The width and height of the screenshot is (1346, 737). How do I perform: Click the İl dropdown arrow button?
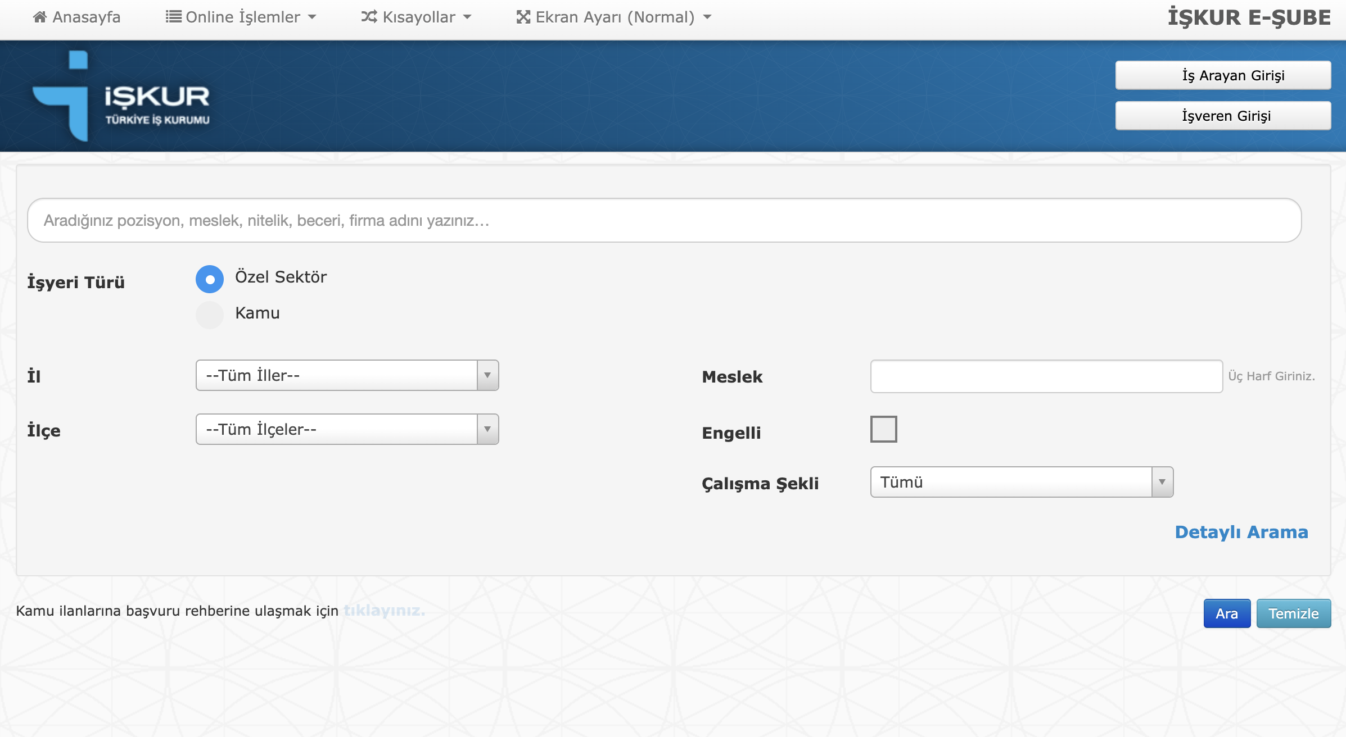pos(487,375)
